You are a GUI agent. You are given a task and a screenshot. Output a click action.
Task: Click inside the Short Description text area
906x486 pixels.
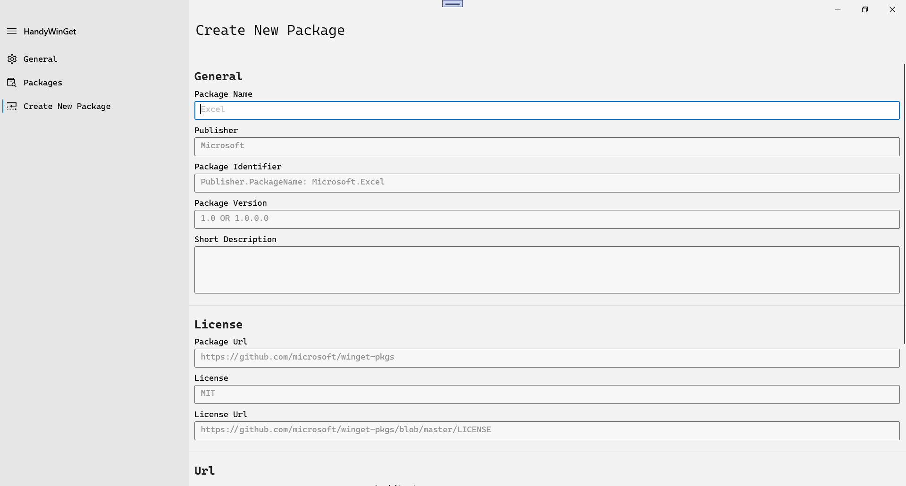547,269
